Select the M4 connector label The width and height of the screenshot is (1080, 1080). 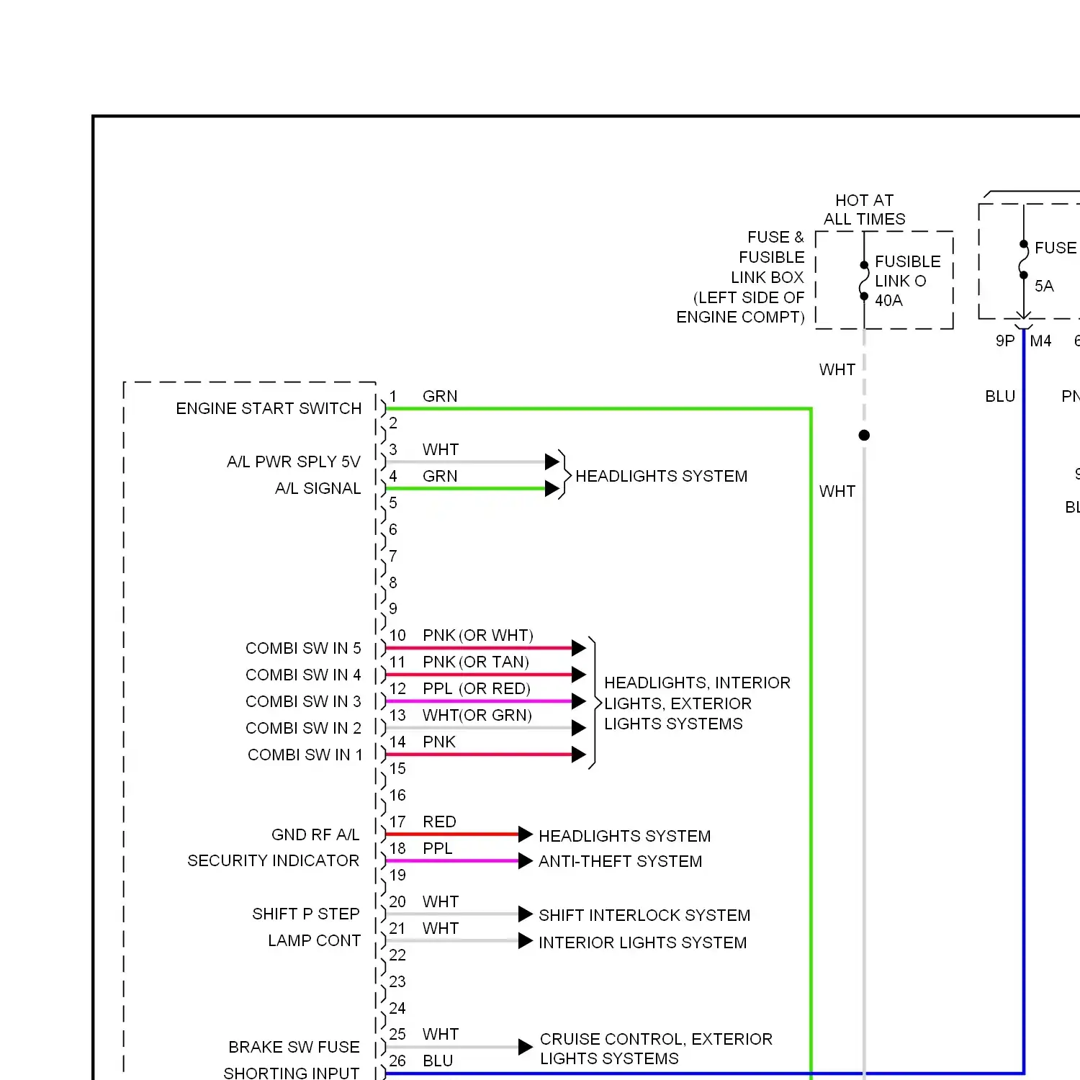[1040, 341]
